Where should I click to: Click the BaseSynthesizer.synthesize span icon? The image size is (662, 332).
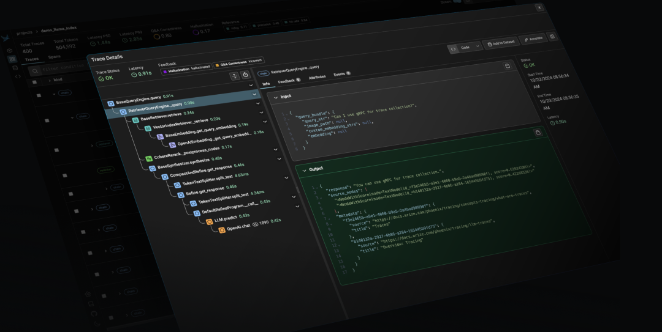coord(153,169)
